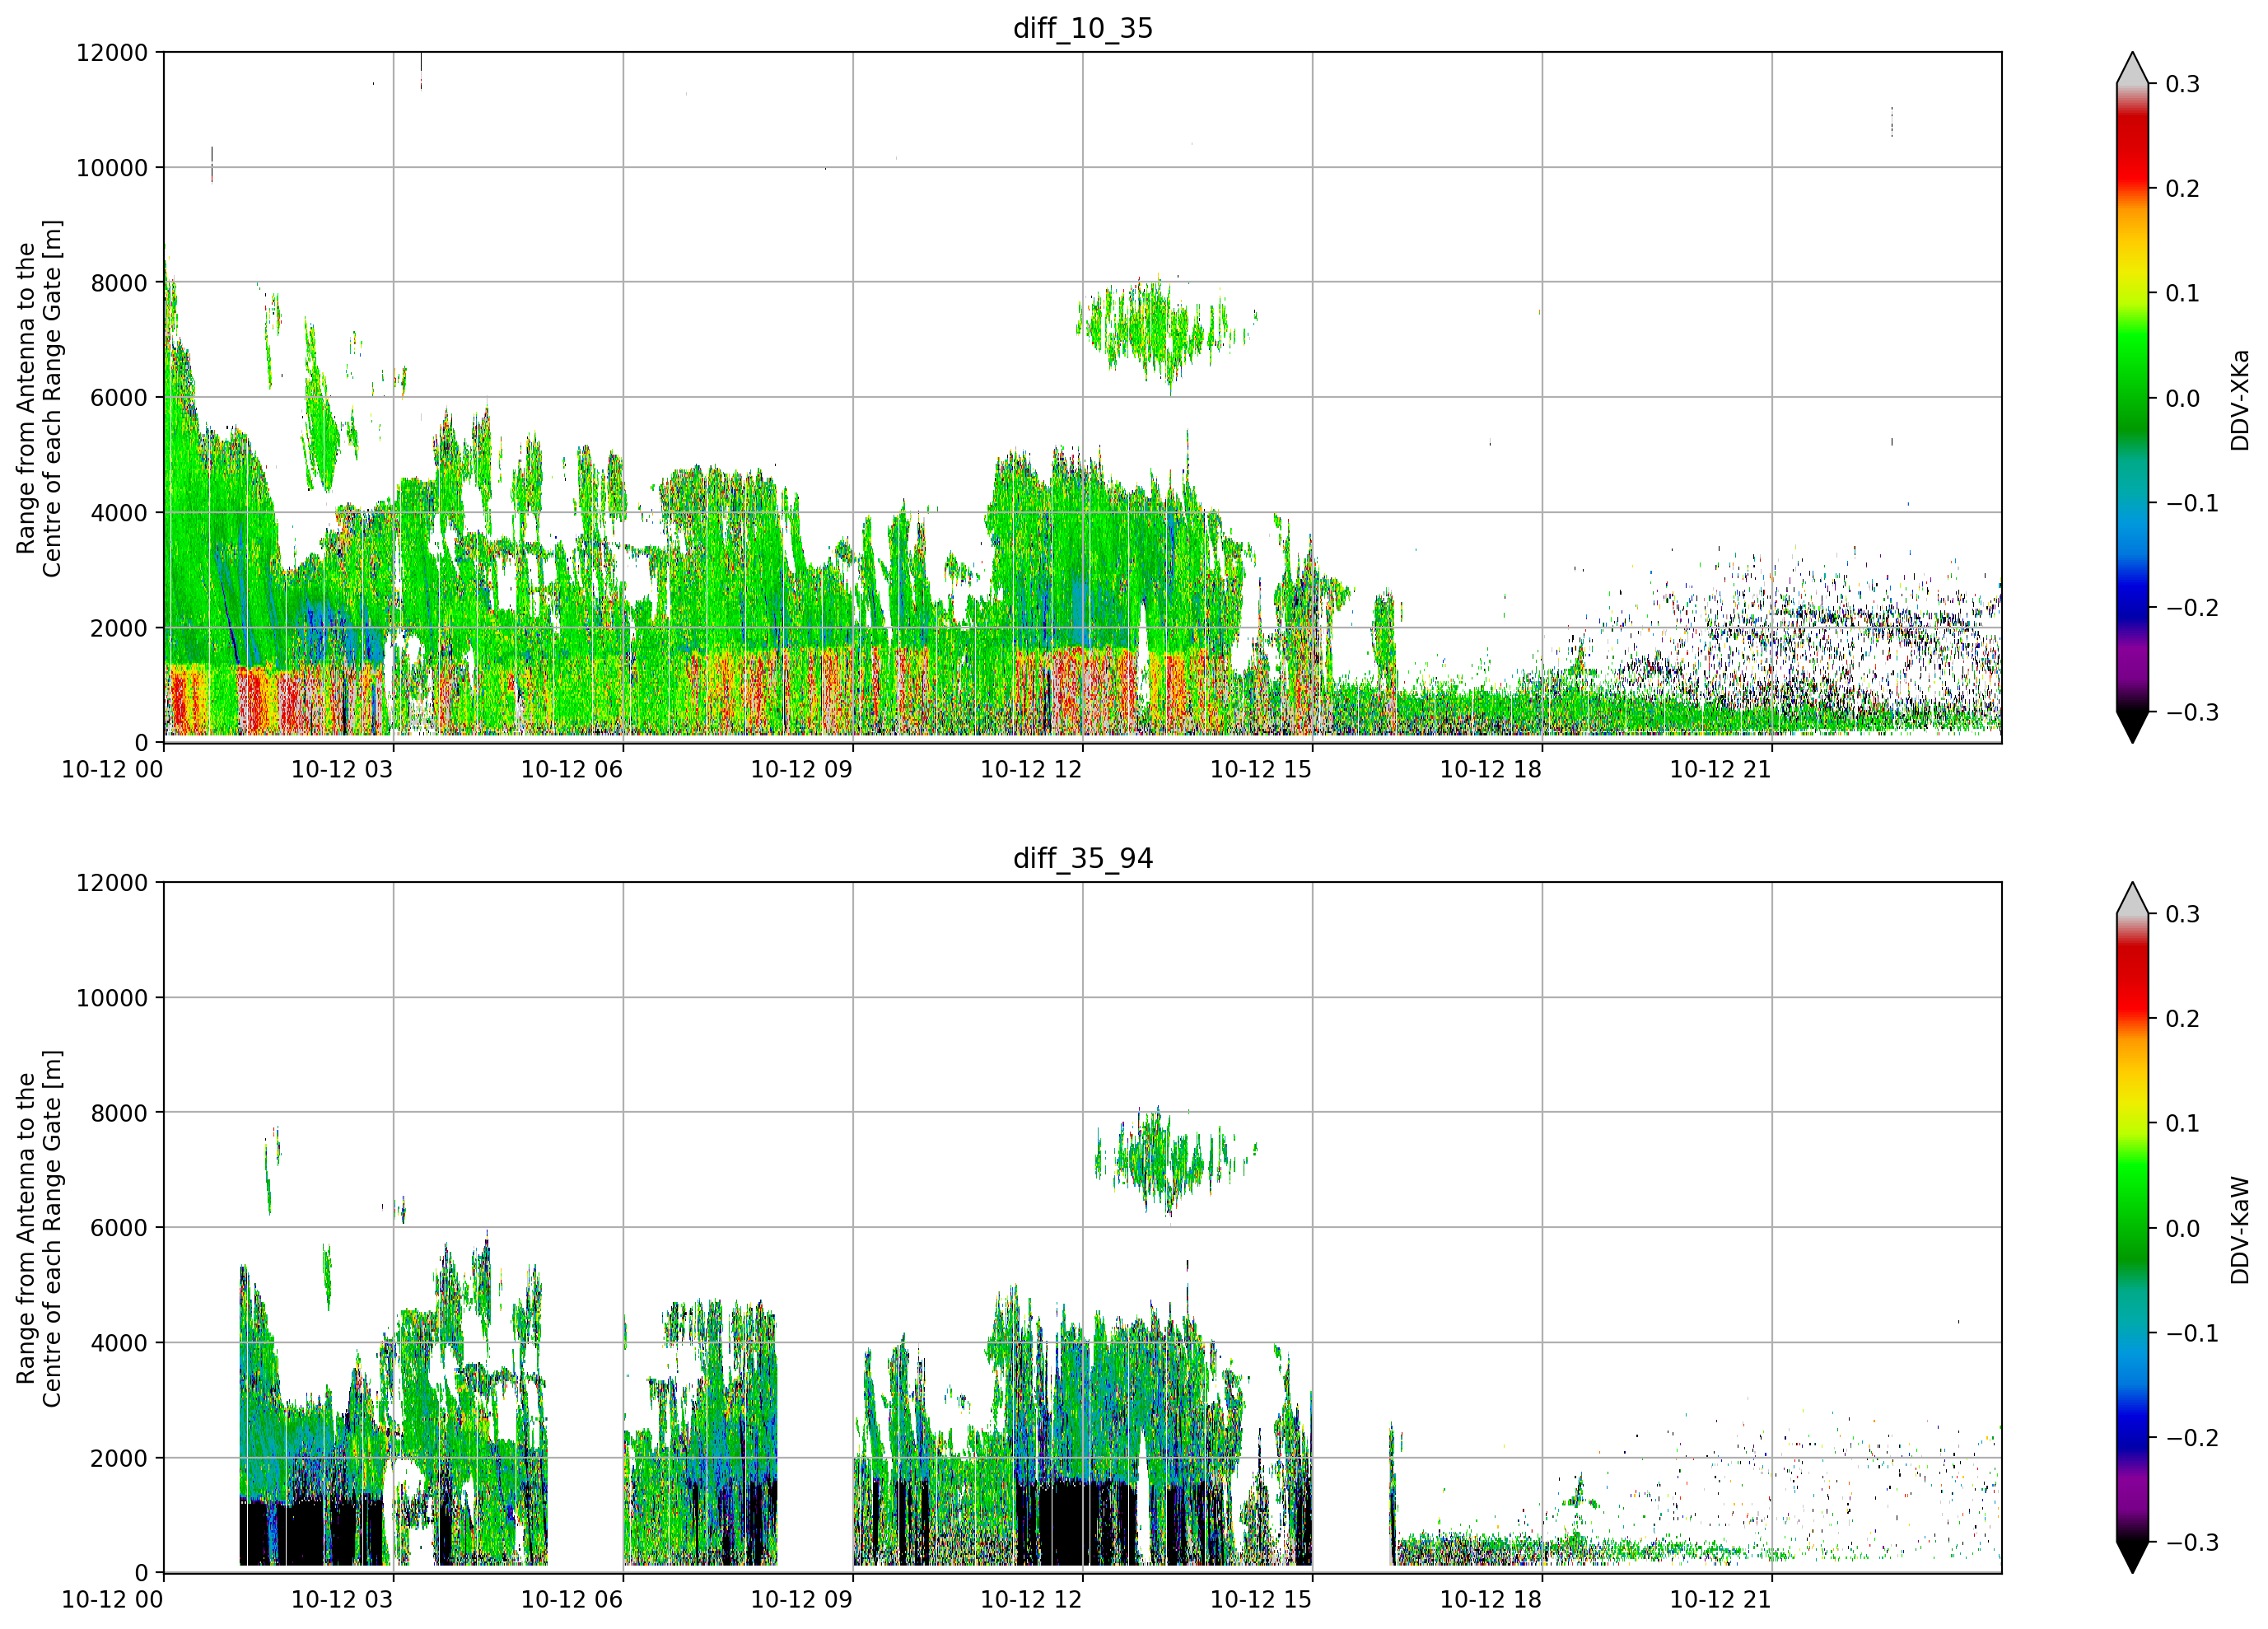Viewport: 2268px width, 1629px height.
Task: Click the 10-12 03 x-tick of diff_10_35
Action: click(342, 769)
